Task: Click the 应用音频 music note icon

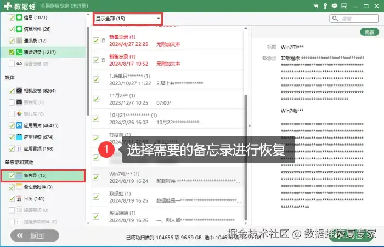Action: point(19,148)
